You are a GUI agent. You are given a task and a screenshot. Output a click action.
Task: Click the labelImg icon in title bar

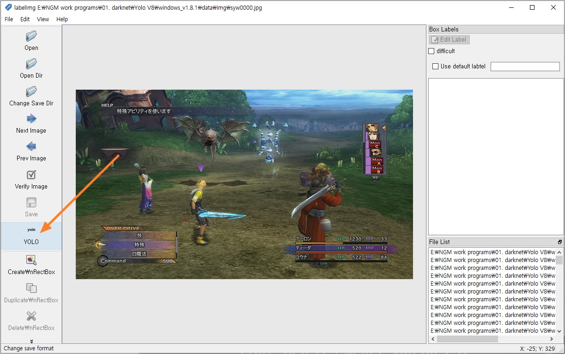[8, 7]
